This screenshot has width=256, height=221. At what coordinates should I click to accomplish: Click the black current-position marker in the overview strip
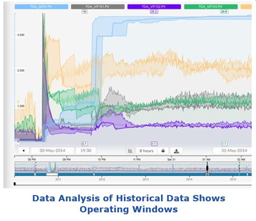(207, 168)
